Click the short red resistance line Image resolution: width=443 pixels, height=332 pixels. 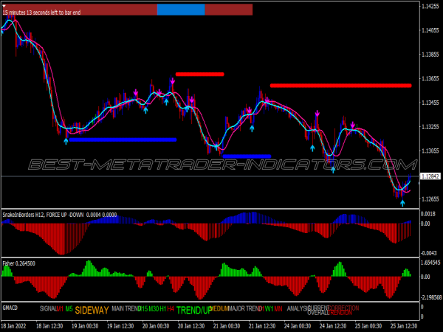(x=199, y=75)
